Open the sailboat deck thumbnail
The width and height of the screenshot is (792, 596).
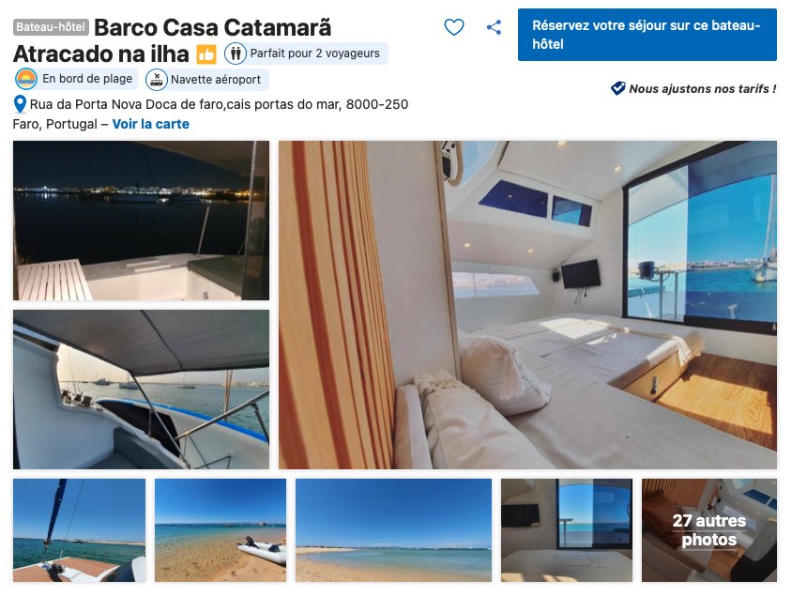(x=80, y=530)
